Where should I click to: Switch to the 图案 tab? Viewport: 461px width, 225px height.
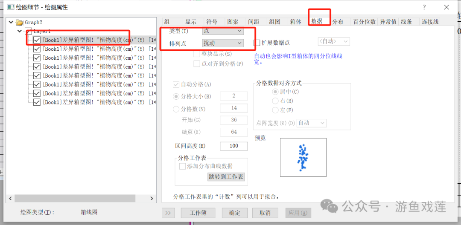click(235, 21)
